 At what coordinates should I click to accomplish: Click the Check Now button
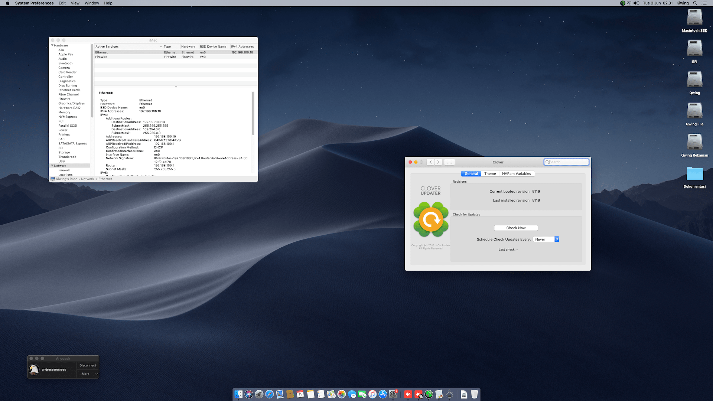click(x=516, y=228)
